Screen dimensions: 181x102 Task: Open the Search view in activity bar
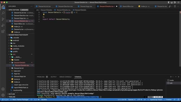[x=3, y=13]
